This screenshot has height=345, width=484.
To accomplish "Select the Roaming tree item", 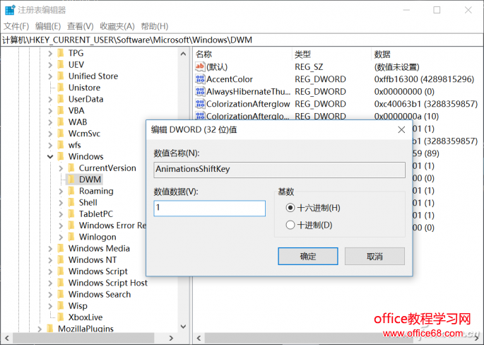I will pos(96,191).
